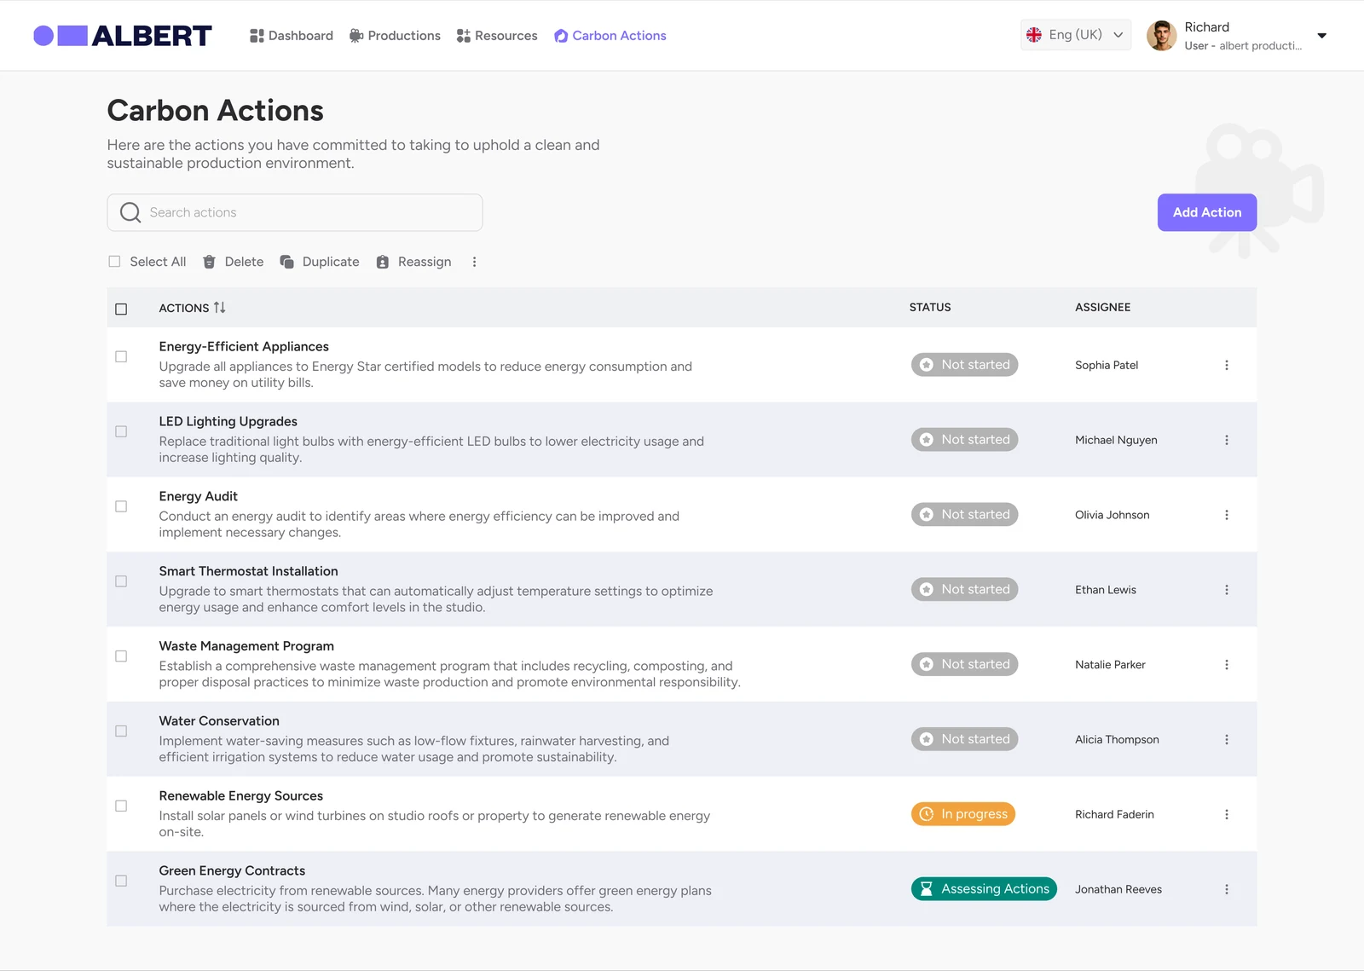The height and width of the screenshot is (971, 1364).
Task: Check the LED Lighting Upgrades row
Action: (x=121, y=431)
